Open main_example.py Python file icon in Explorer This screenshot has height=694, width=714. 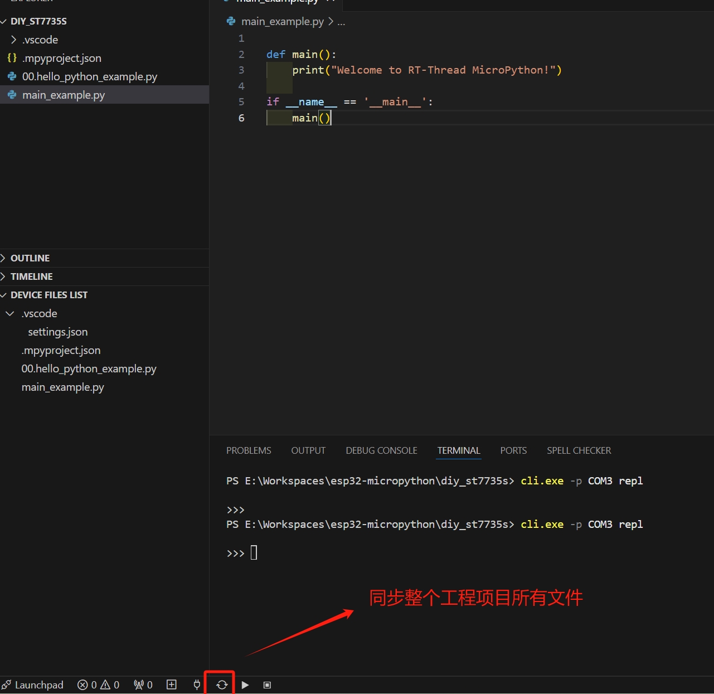(12, 95)
